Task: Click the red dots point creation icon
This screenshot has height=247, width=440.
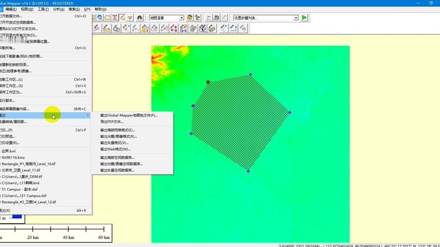Action: click(174, 28)
